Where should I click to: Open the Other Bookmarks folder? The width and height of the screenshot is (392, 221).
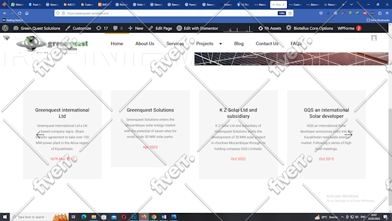[378, 20]
